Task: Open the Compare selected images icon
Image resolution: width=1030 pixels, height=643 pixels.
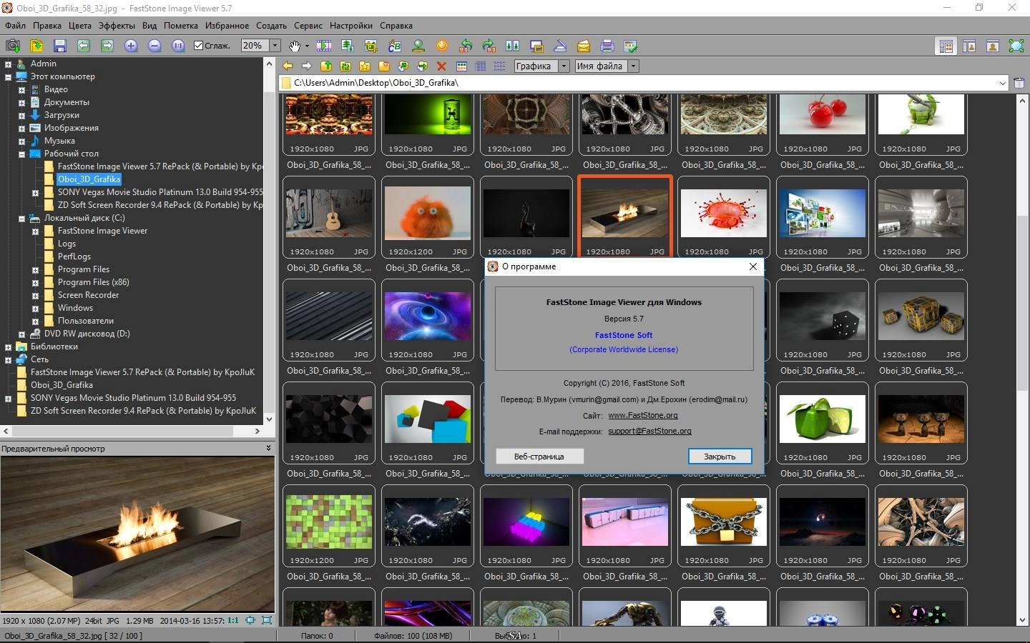Action: tap(513, 46)
